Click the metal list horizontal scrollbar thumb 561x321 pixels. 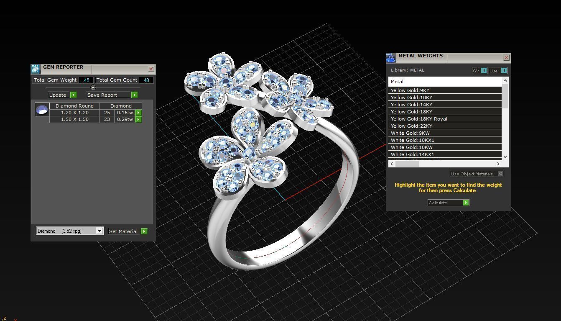pyautogui.click(x=407, y=164)
